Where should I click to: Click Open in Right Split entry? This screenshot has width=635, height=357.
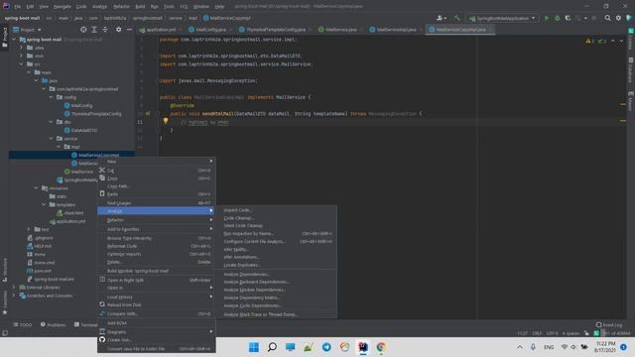pyautogui.click(x=156, y=280)
